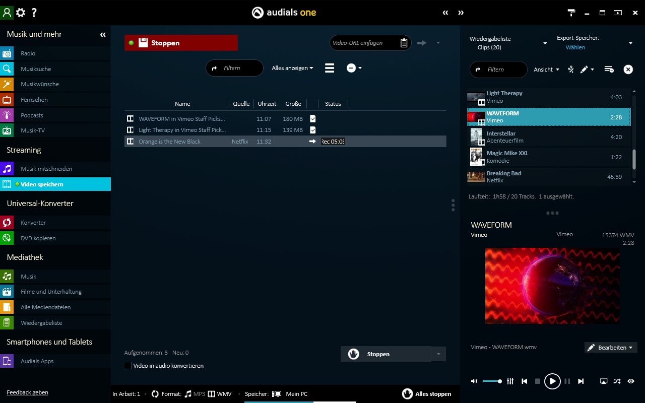Collapse the left sidebar with chevrons
The width and height of the screenshot is (645, 403).
(103, 35)
